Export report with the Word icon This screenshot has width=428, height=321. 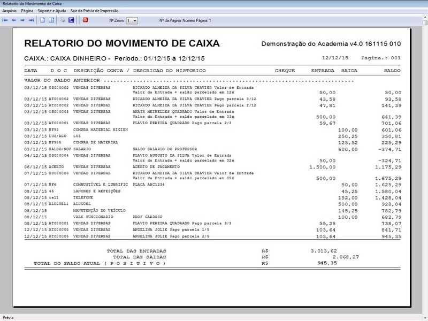click(71, 20)
